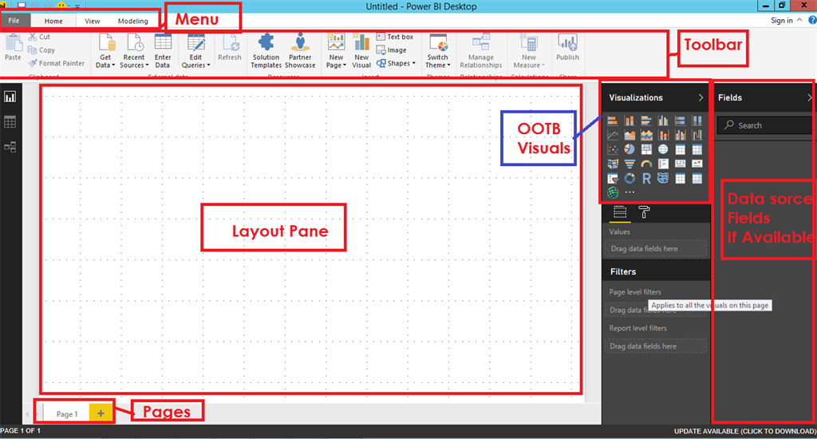
Task: Select the Slicer visual
Action: pos(613,179)
